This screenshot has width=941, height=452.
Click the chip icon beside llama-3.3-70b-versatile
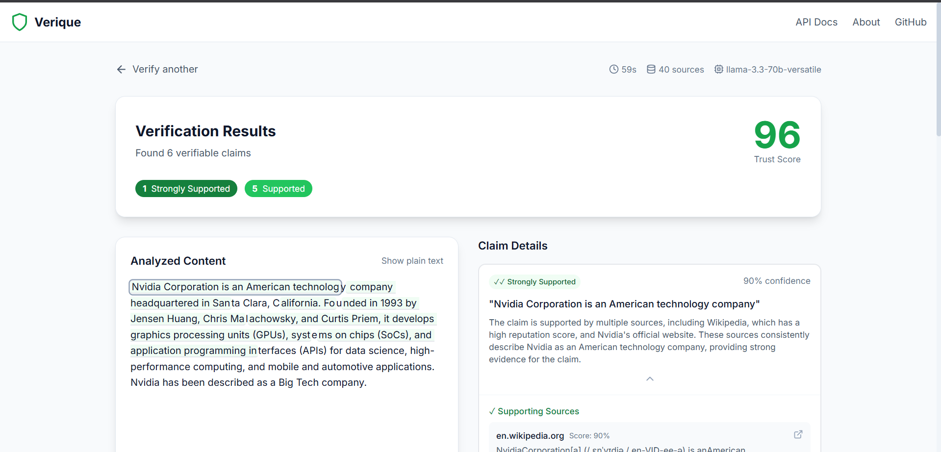(x=718, y=70)
